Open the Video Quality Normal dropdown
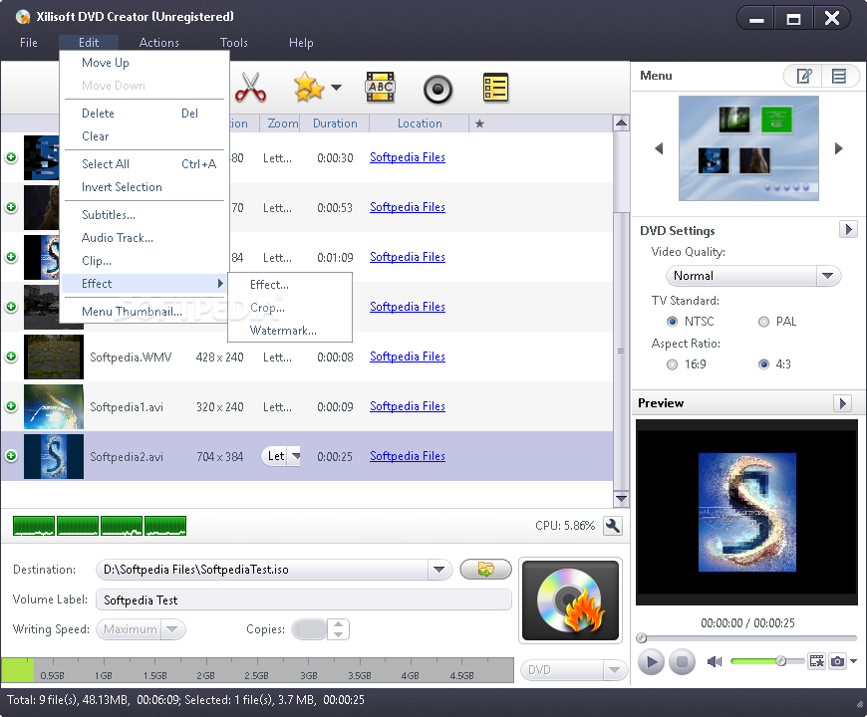Screen dimensions: 867x717 pyautogui.click(x=828, y=276)
